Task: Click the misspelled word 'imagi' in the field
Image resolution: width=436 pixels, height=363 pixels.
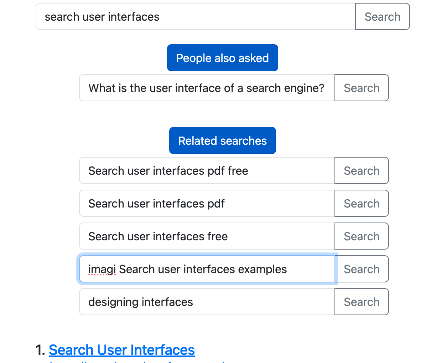Action: [x=102, y=270]
